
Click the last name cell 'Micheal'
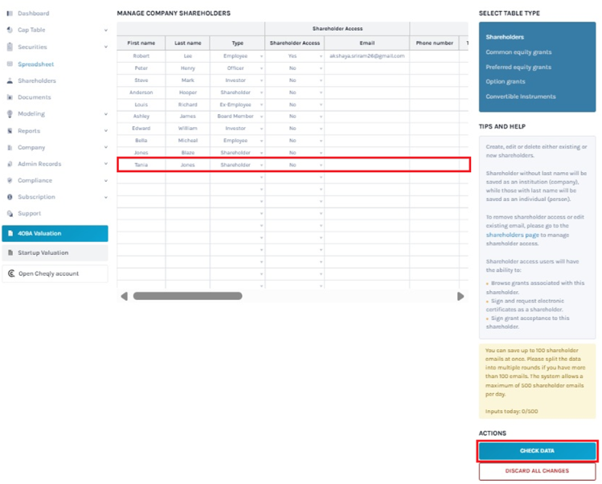[x=188, y=141]
